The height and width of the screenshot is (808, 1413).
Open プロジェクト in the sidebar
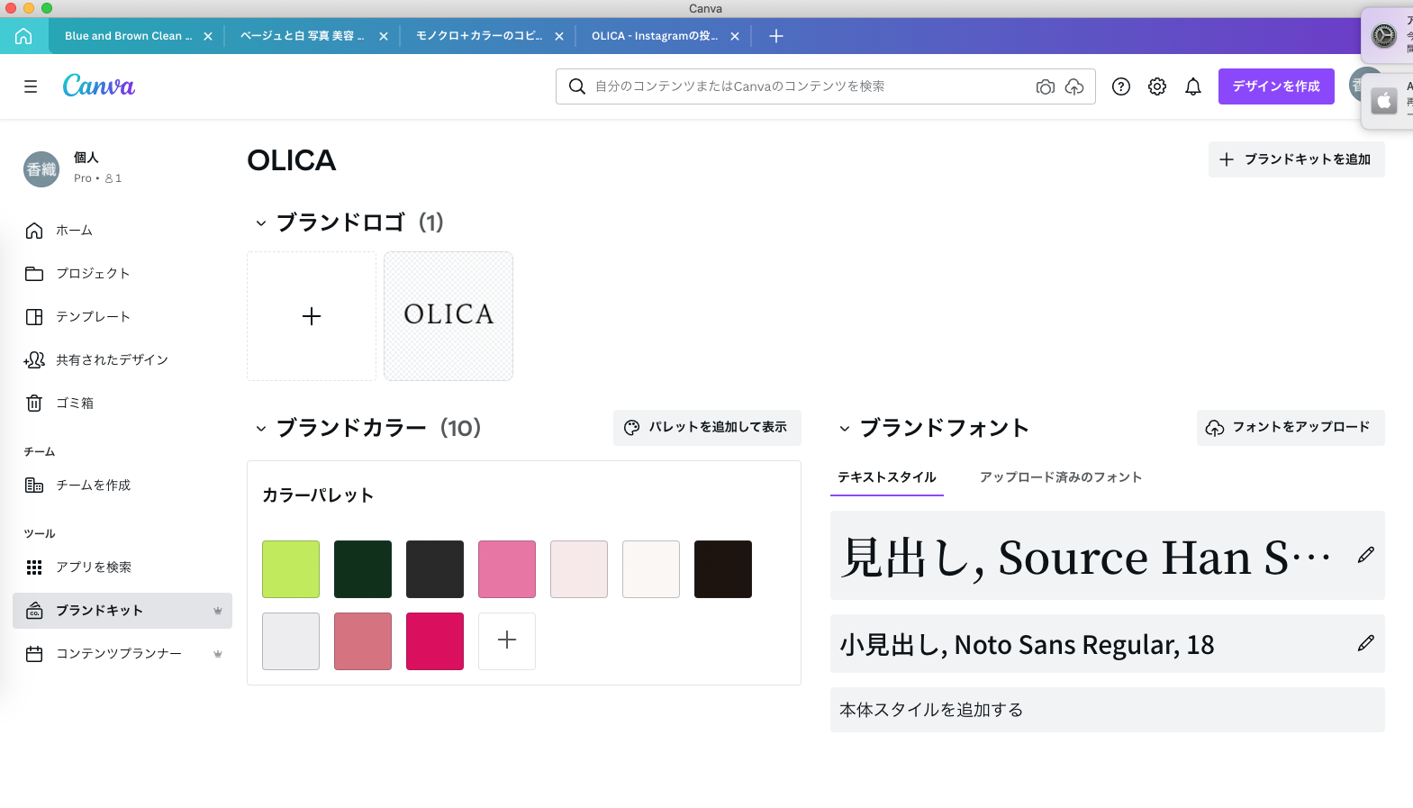click(x=122, y=274)
